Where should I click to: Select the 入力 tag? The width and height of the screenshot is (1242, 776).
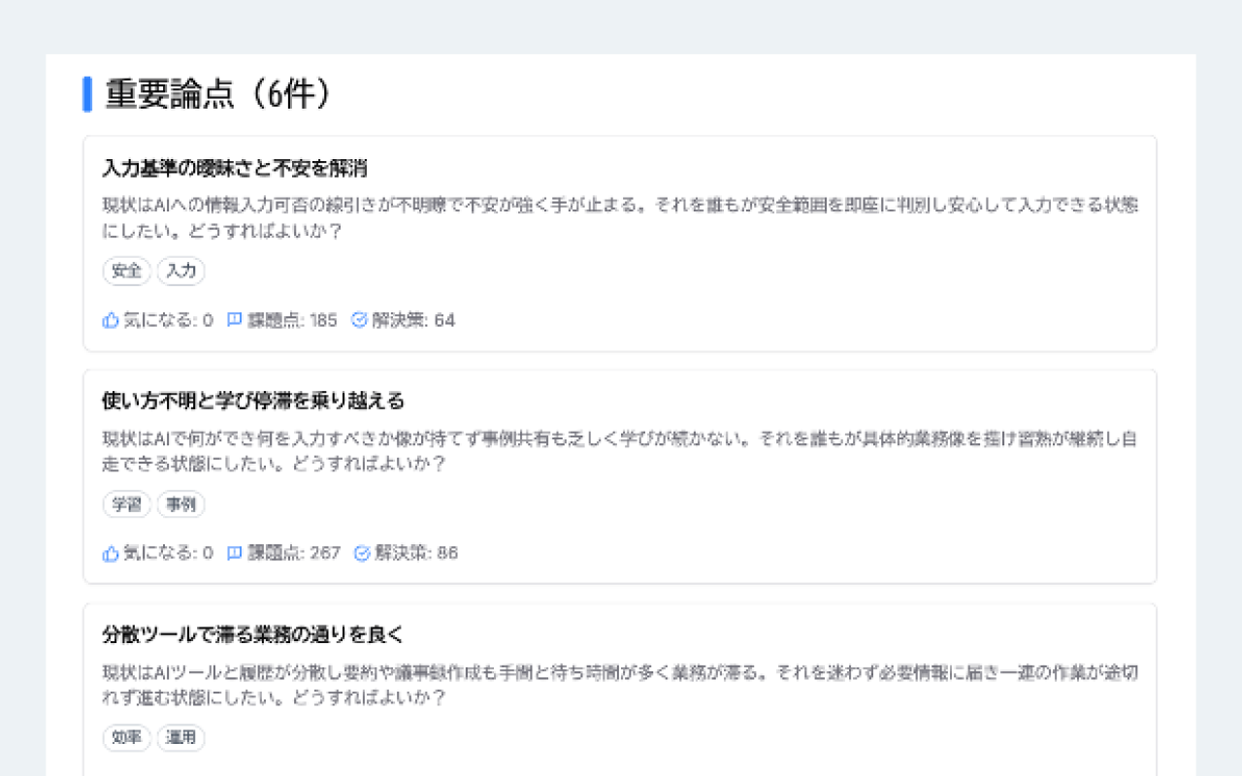(181, 272)
